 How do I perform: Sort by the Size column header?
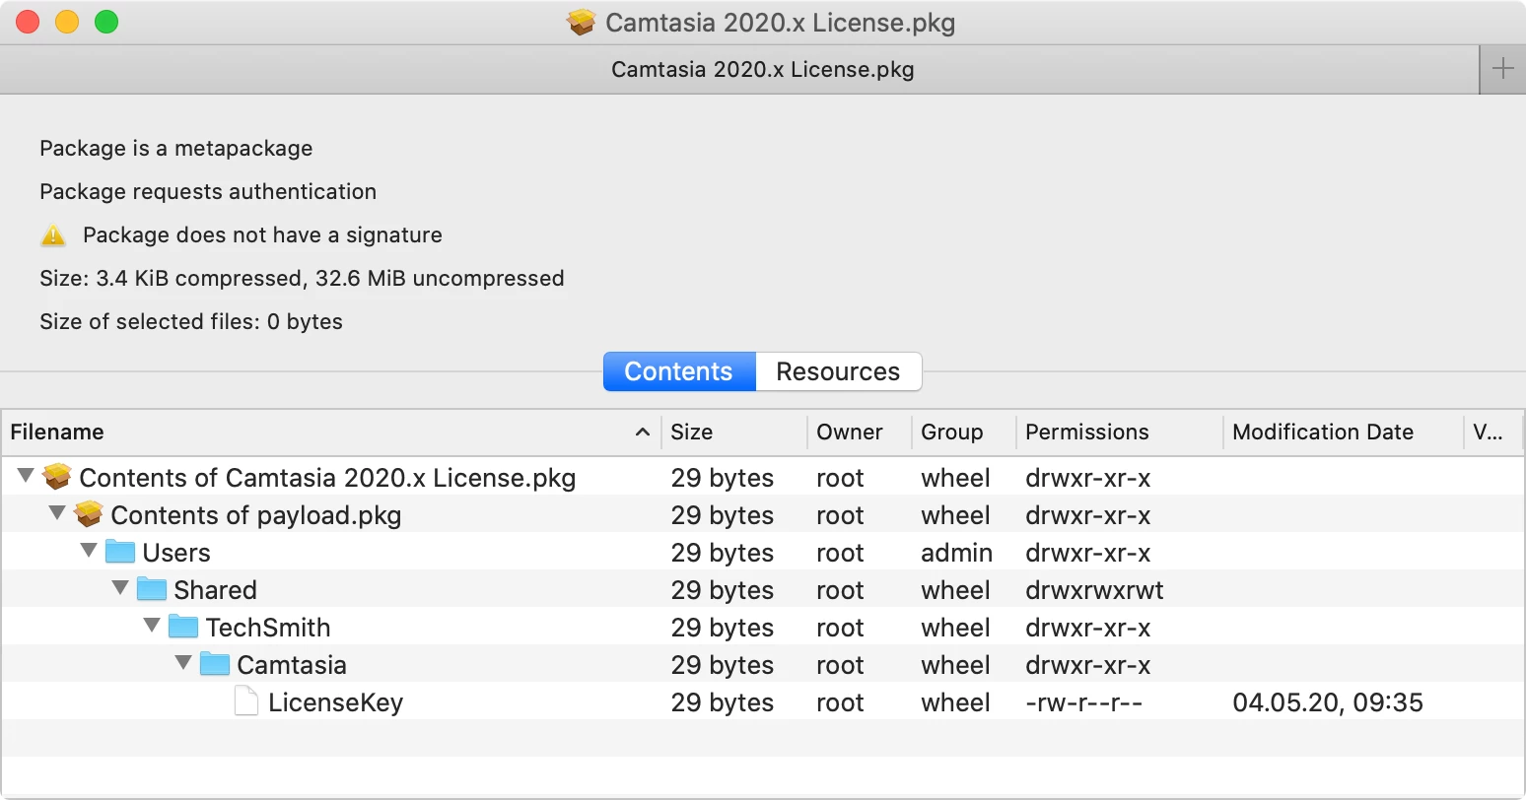[x=734, y=433]
